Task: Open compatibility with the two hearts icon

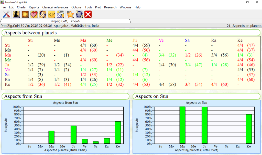Action: tap(34, 14)
